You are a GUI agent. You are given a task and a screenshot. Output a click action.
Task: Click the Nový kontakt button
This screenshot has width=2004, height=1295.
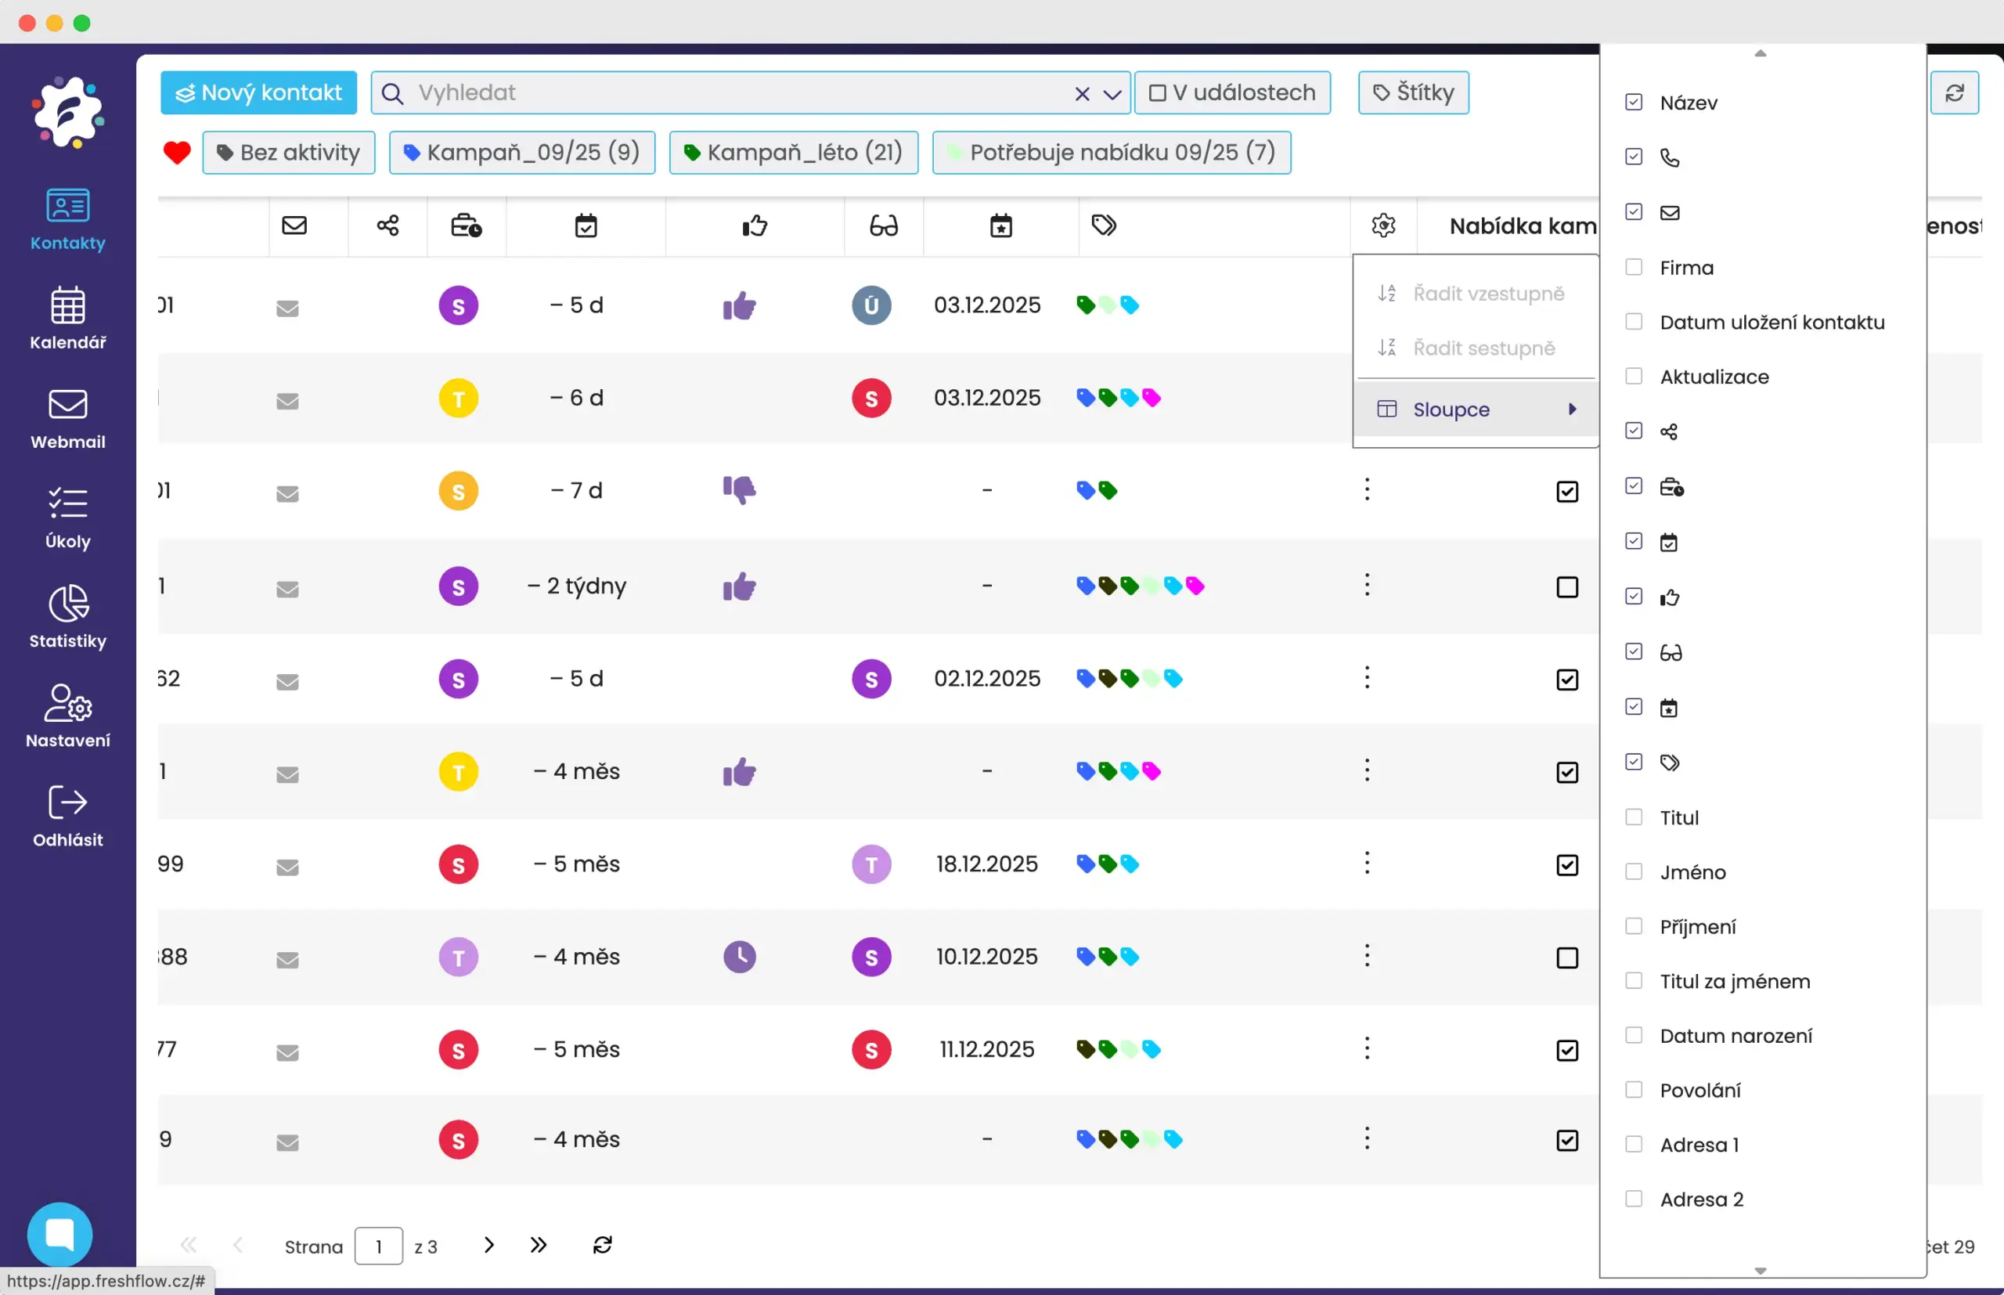click(x=258, y=92)
